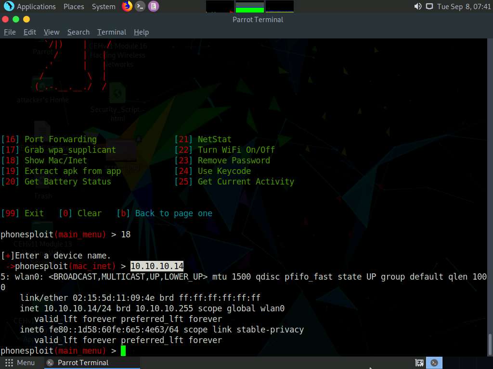Viewport: 493px width, 369px height.
Task: Open the Trash on the desktop
Action: click(42, 185)
